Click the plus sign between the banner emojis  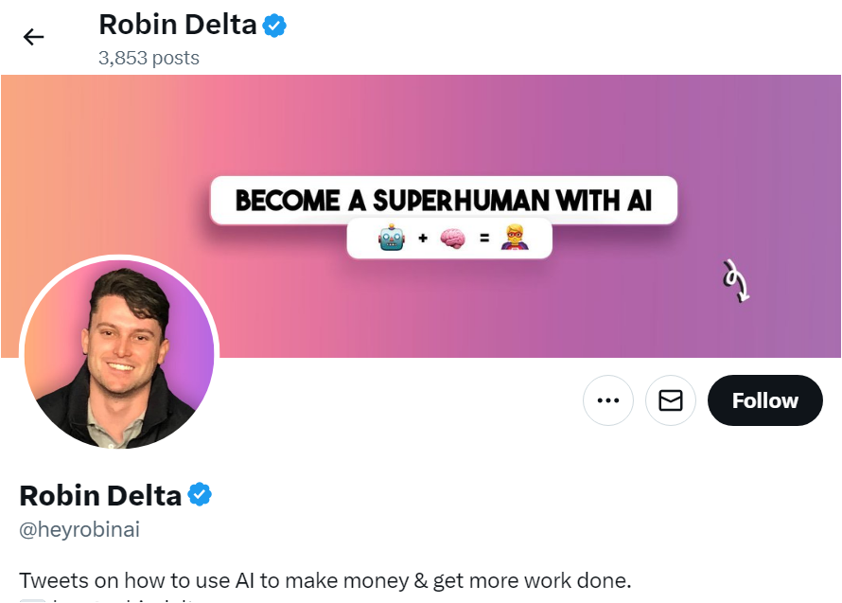tap(423, 239)
